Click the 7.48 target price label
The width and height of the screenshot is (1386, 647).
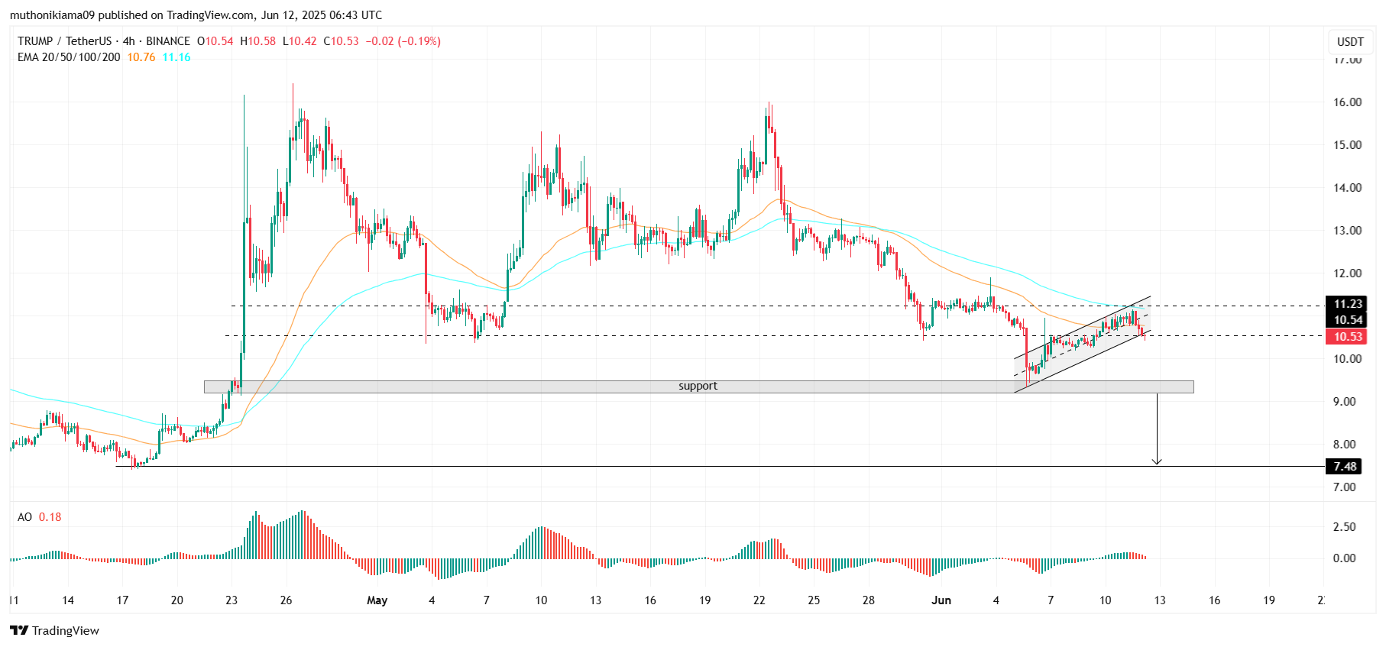coord(1345,467)
